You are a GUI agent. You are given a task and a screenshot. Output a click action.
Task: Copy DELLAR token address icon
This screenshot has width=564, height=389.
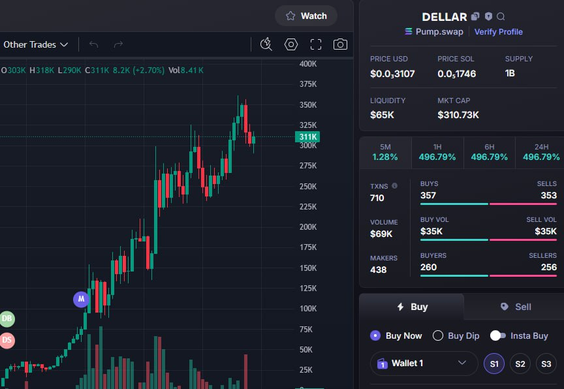coord(475,16)
